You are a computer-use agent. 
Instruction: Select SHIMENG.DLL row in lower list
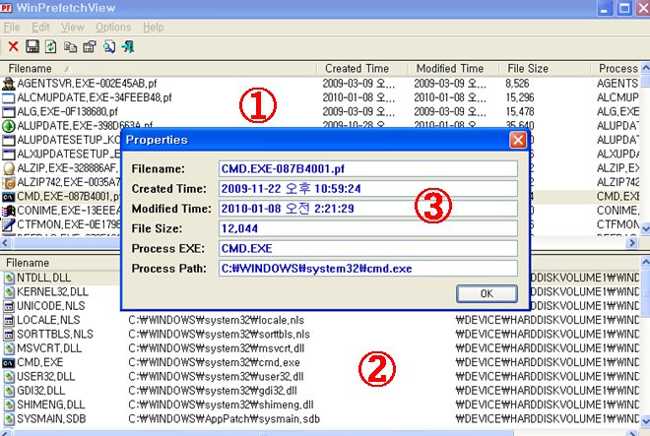pyautogui.click(x=319, y=405)
